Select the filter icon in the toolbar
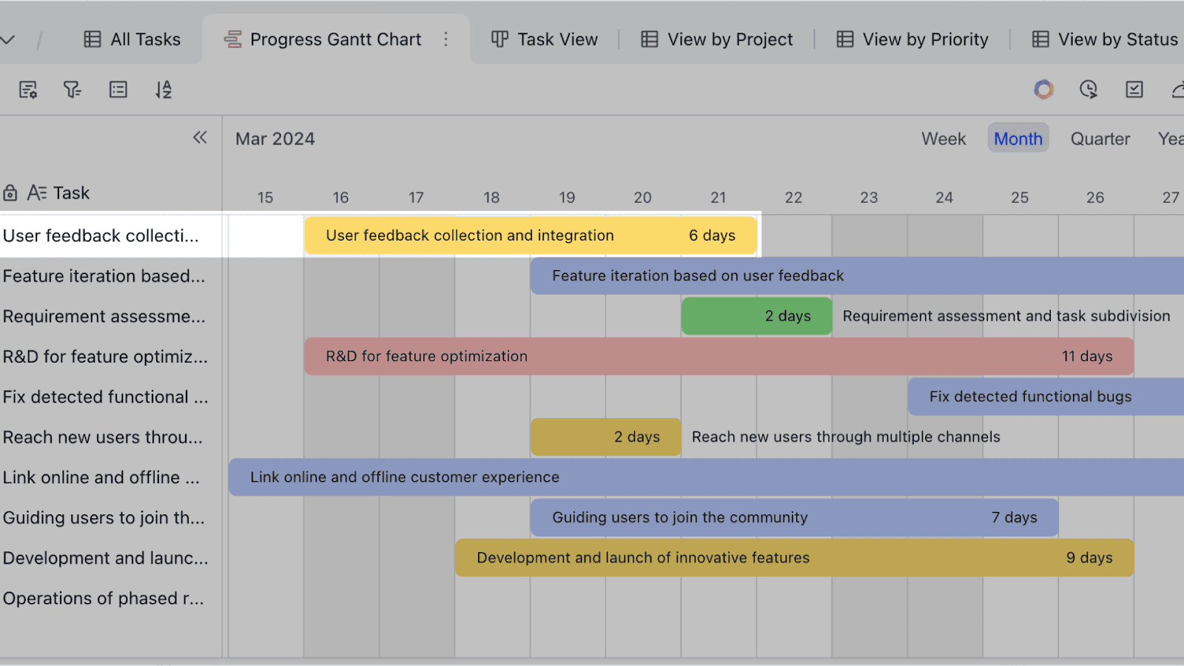This screenshot has width=1184, height=666. pyautogui.click(x=72, y=90)
